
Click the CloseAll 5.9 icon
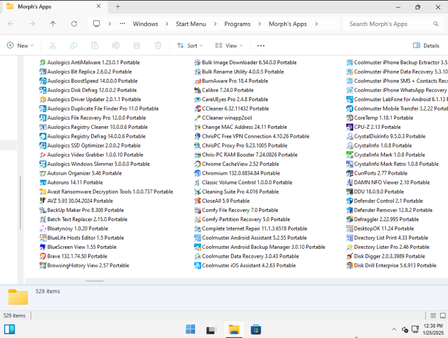[198, 201]
